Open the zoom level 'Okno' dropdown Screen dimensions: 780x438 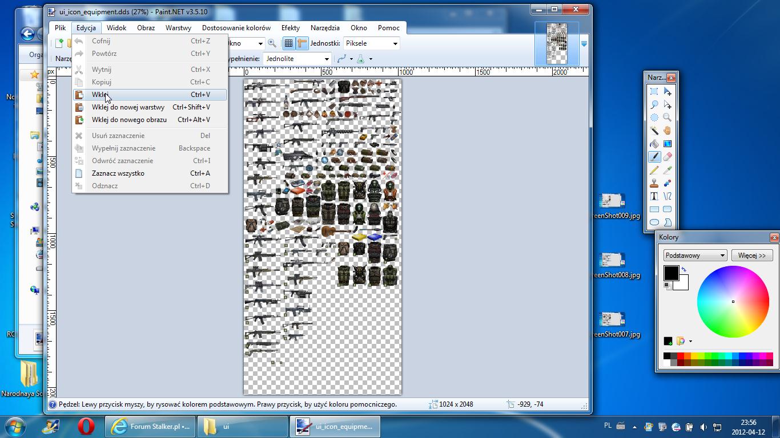(x=260, y=43)
